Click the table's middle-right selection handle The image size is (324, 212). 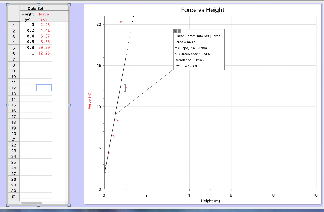(69, 104)
